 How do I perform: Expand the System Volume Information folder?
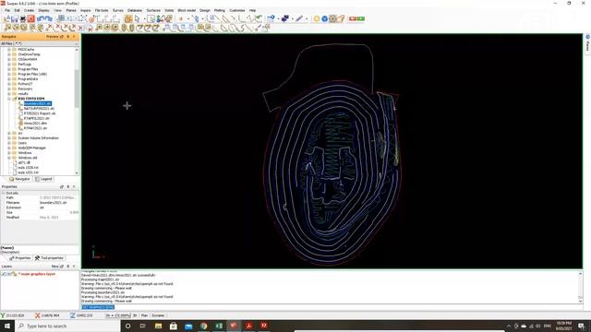pos(9,137)
